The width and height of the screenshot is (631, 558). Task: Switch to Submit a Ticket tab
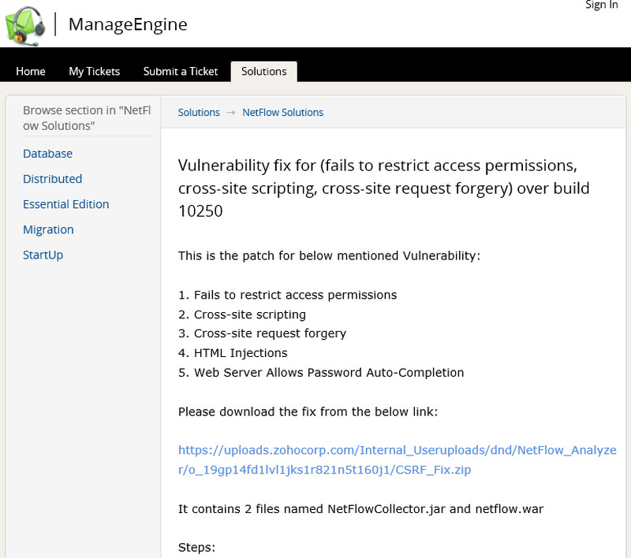(180, 71)
